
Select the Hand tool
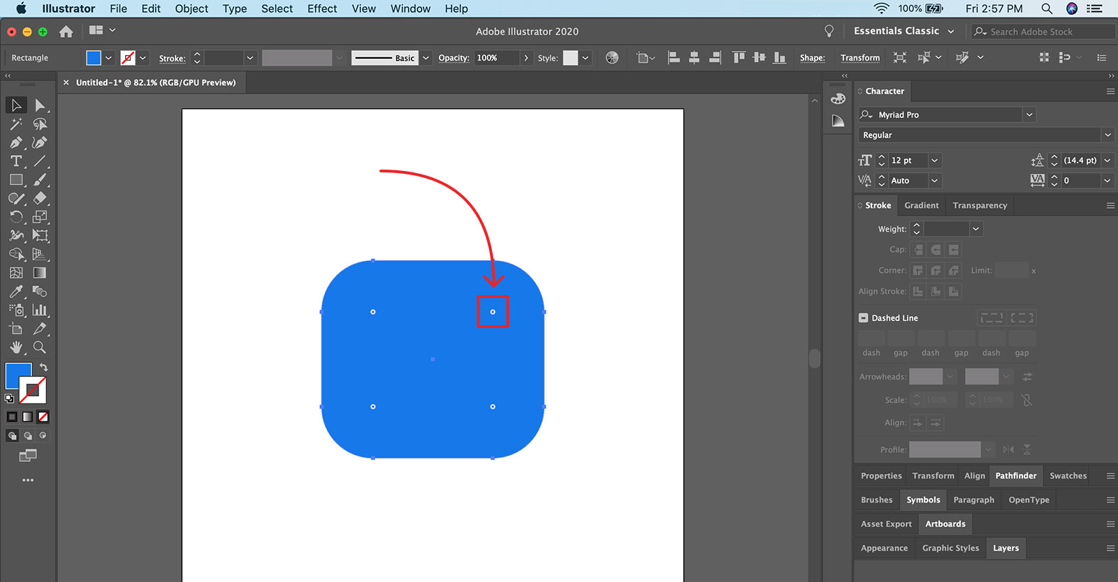point(15,348)
